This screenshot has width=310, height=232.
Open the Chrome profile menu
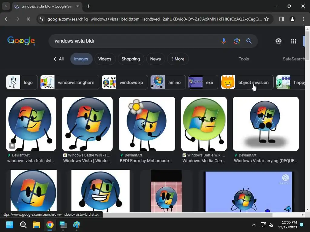pyautogui.click(x=292, y=19)
